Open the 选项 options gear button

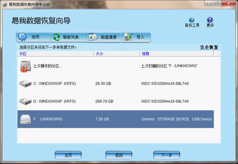tap(33, 37)
